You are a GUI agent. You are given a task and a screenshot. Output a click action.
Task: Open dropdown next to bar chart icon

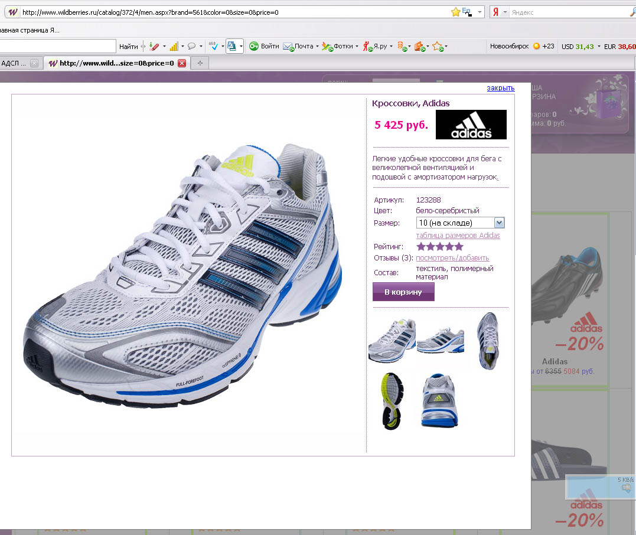(182, 46)
